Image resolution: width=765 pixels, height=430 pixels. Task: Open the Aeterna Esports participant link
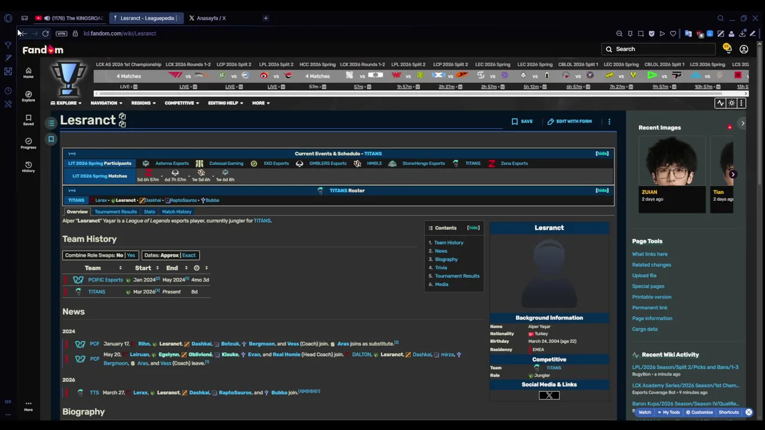click(172, 163)
